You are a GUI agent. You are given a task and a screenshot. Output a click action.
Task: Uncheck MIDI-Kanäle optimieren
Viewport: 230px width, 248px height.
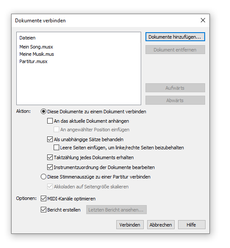(43, 199)
